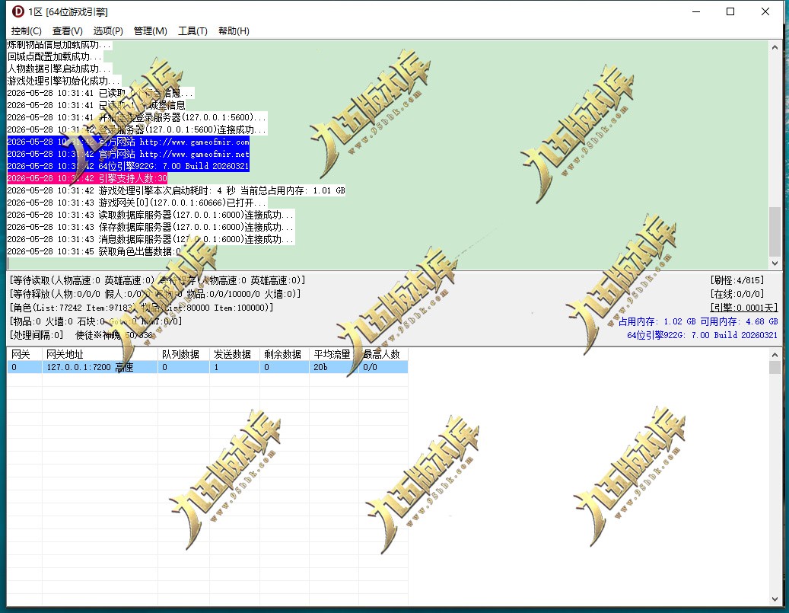Viewport: 789px width, 613px height.
Task: Click the 剩余数据 column header
Action: click(x=285, y=354)
